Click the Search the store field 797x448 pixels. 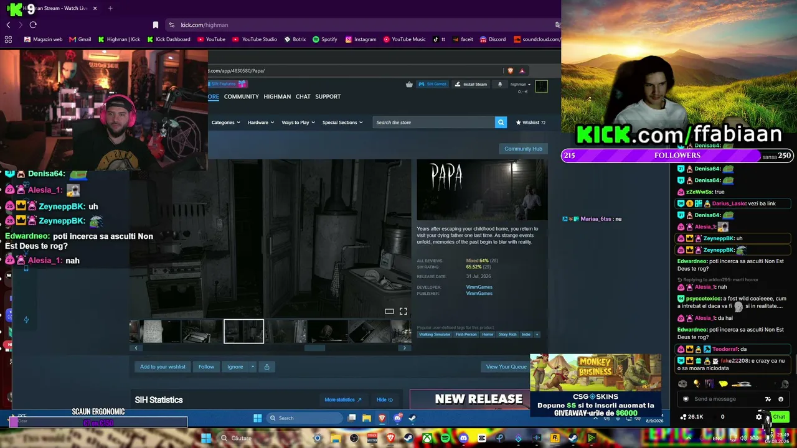(x=435, y=123)
